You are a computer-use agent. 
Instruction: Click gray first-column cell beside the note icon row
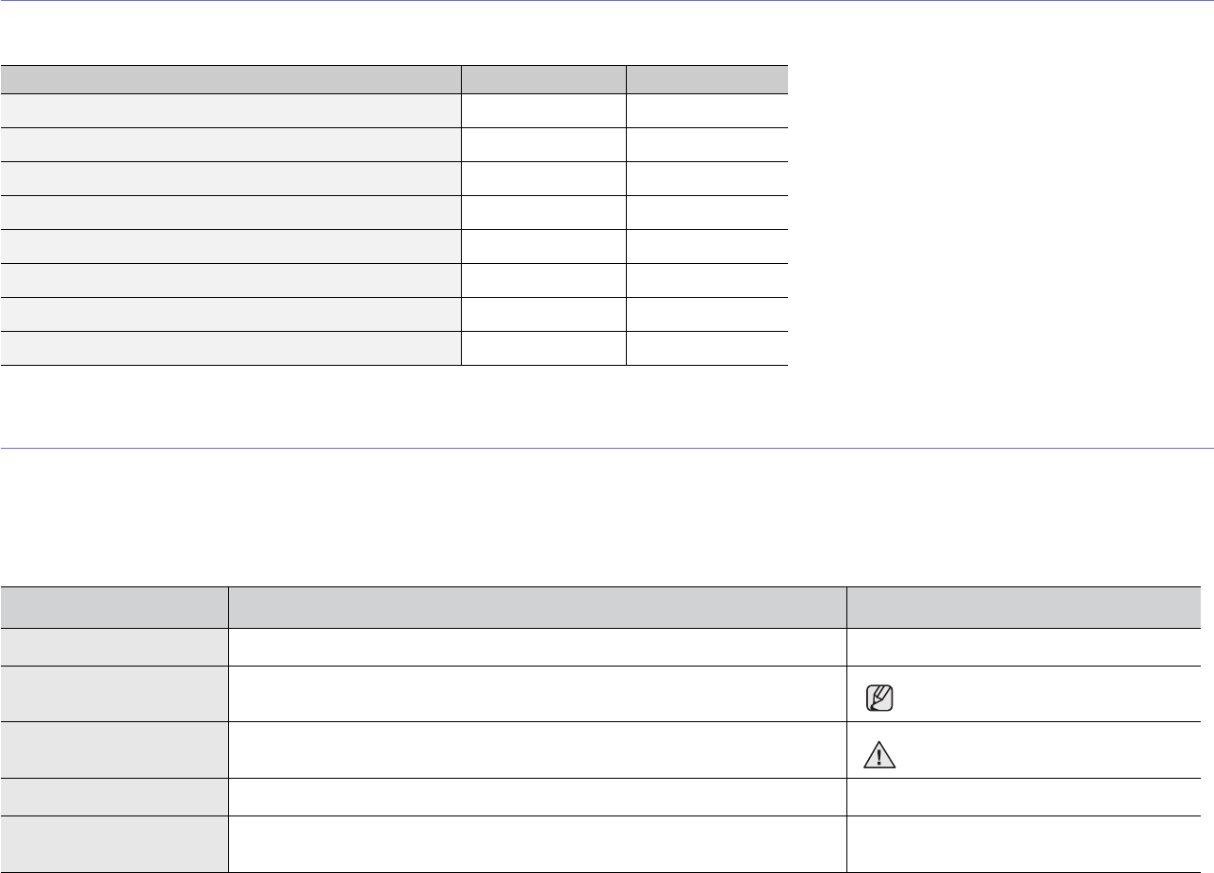[114, 694]
